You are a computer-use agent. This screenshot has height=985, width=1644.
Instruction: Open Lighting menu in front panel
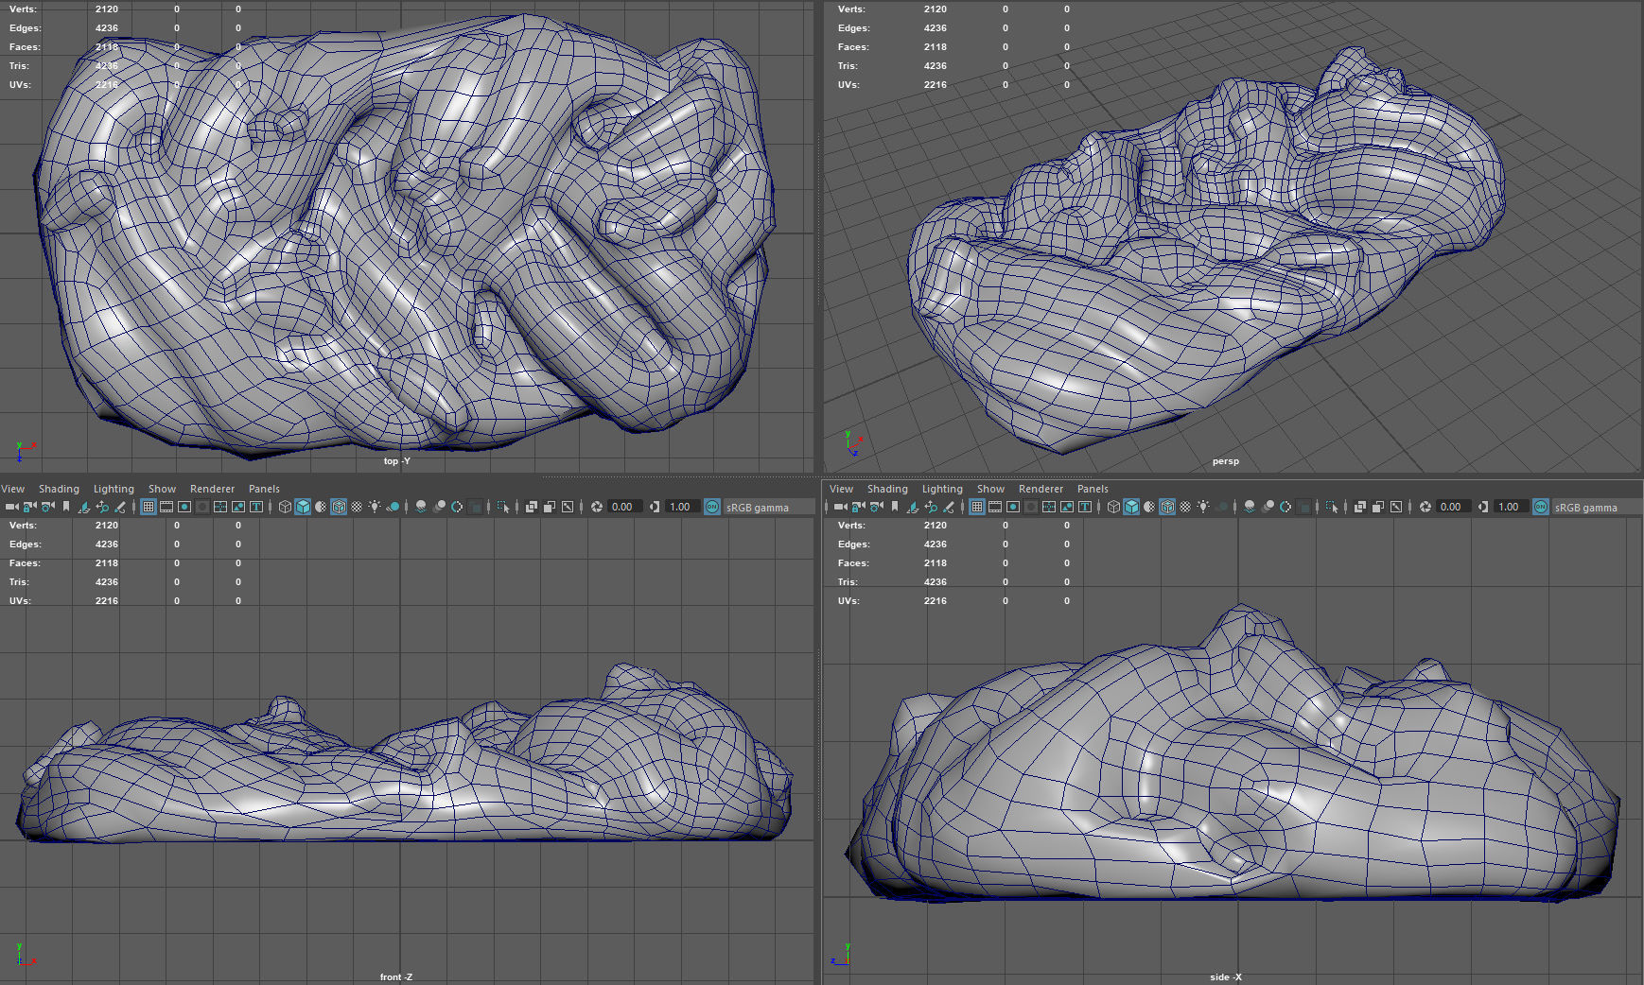(114, 489)
